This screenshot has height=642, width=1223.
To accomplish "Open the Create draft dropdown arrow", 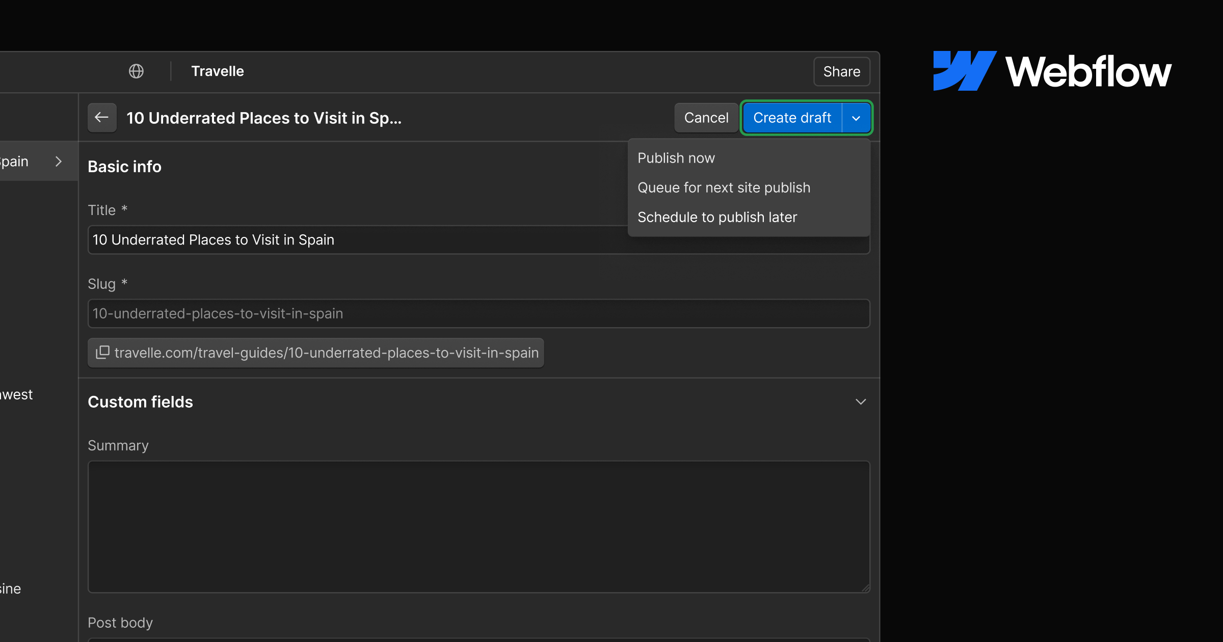I will tap(856, 118).
